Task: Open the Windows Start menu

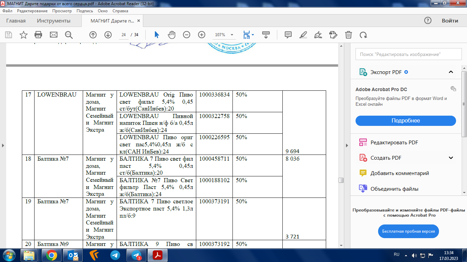Action: click(x=8, y=255)
